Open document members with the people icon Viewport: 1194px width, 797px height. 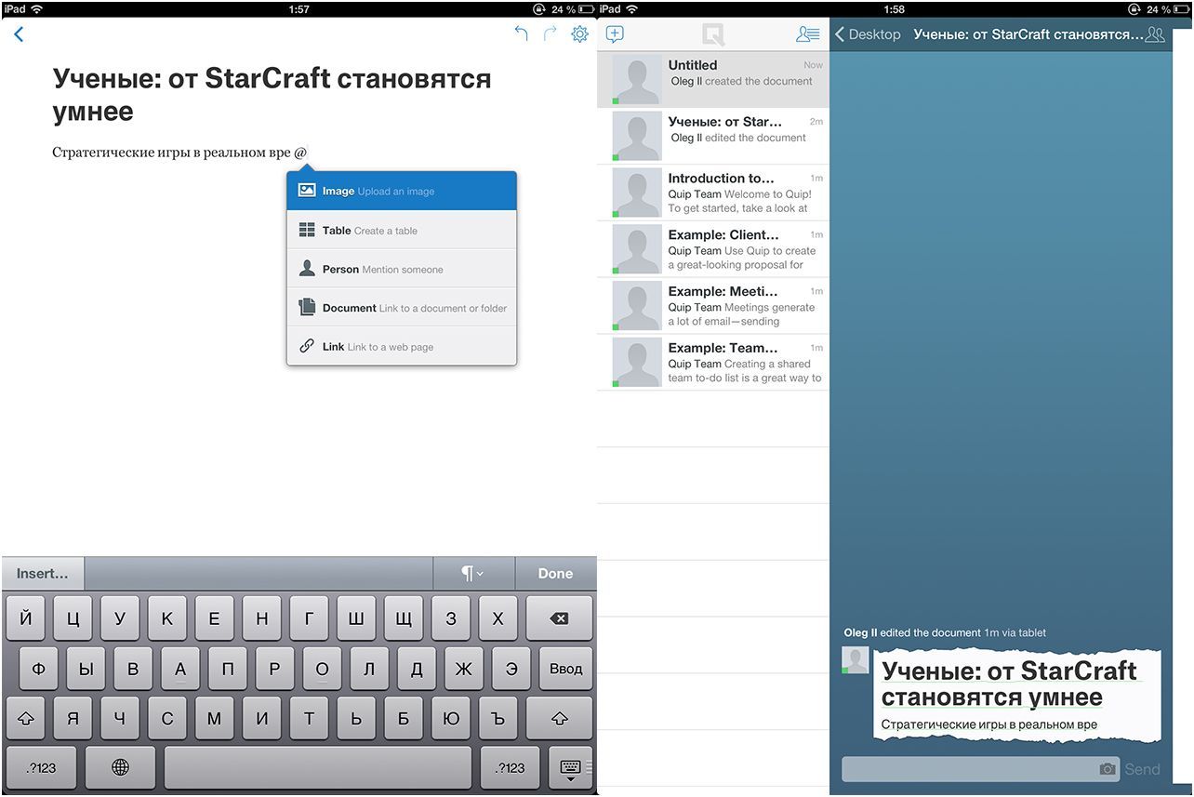click(1154, 33)
